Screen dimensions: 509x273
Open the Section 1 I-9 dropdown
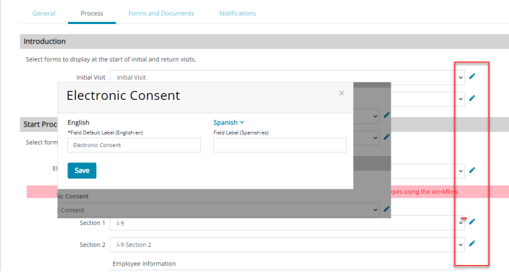point(461,222)
